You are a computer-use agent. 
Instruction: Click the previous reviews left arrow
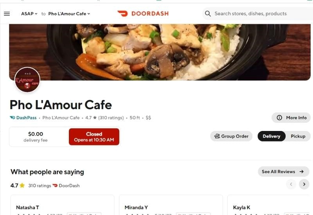point(291,184)
